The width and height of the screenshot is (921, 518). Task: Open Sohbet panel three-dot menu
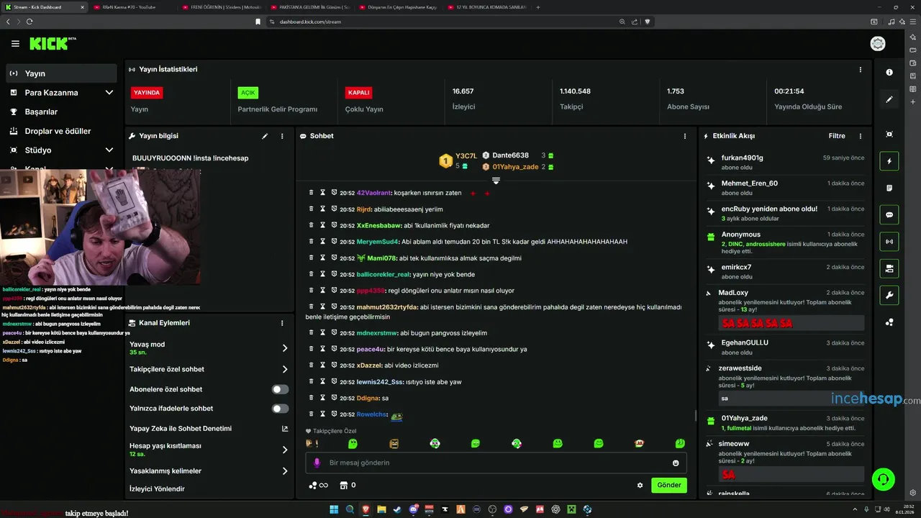point(685,136)
